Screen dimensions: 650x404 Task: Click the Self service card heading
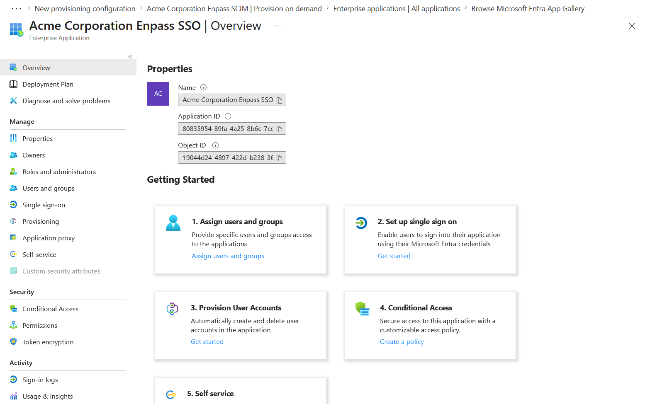click(210, 394)
